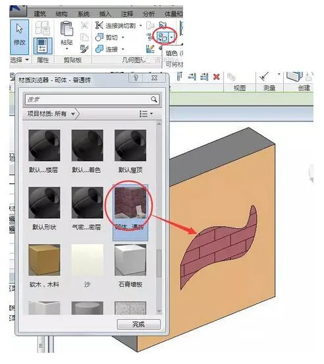Open the 分析 ribbon tab
324x364 pixels.
pyautogui.click(x=149, y=14)
